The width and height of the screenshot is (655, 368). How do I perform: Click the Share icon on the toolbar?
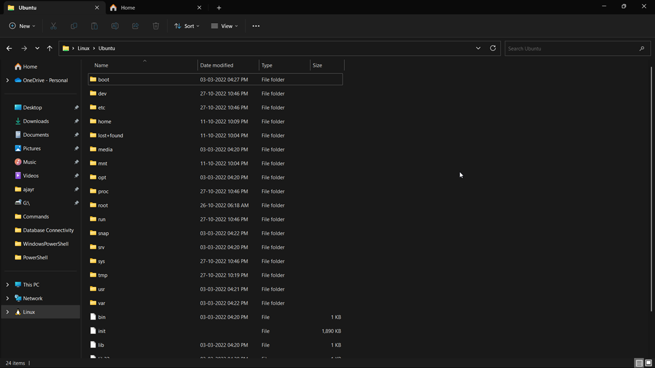(135, 26)
